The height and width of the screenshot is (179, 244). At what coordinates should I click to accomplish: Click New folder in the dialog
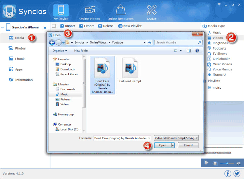coord(81,51)
